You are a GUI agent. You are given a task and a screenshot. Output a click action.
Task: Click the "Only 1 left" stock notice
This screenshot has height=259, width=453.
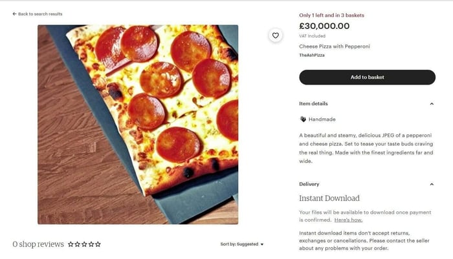coord(331,14)
